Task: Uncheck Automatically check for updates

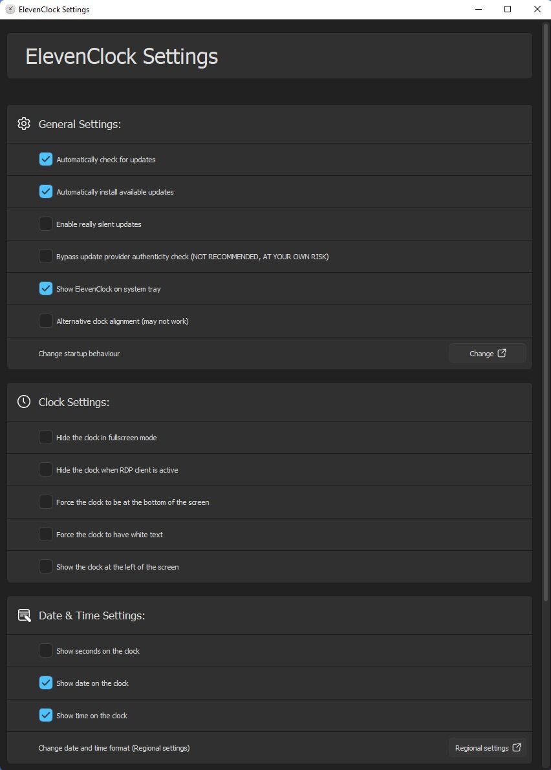Action: click(46, 159)
